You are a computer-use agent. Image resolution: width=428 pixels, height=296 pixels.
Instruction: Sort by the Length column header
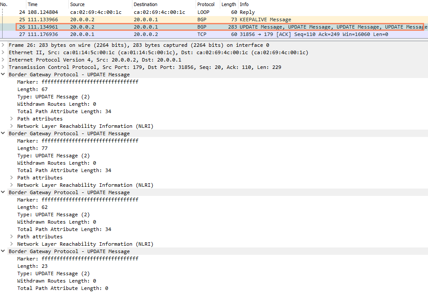point(229,4)
